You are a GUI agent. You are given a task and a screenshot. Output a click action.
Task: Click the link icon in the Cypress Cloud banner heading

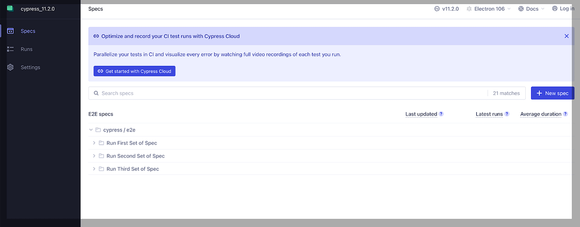click(96, 36)
